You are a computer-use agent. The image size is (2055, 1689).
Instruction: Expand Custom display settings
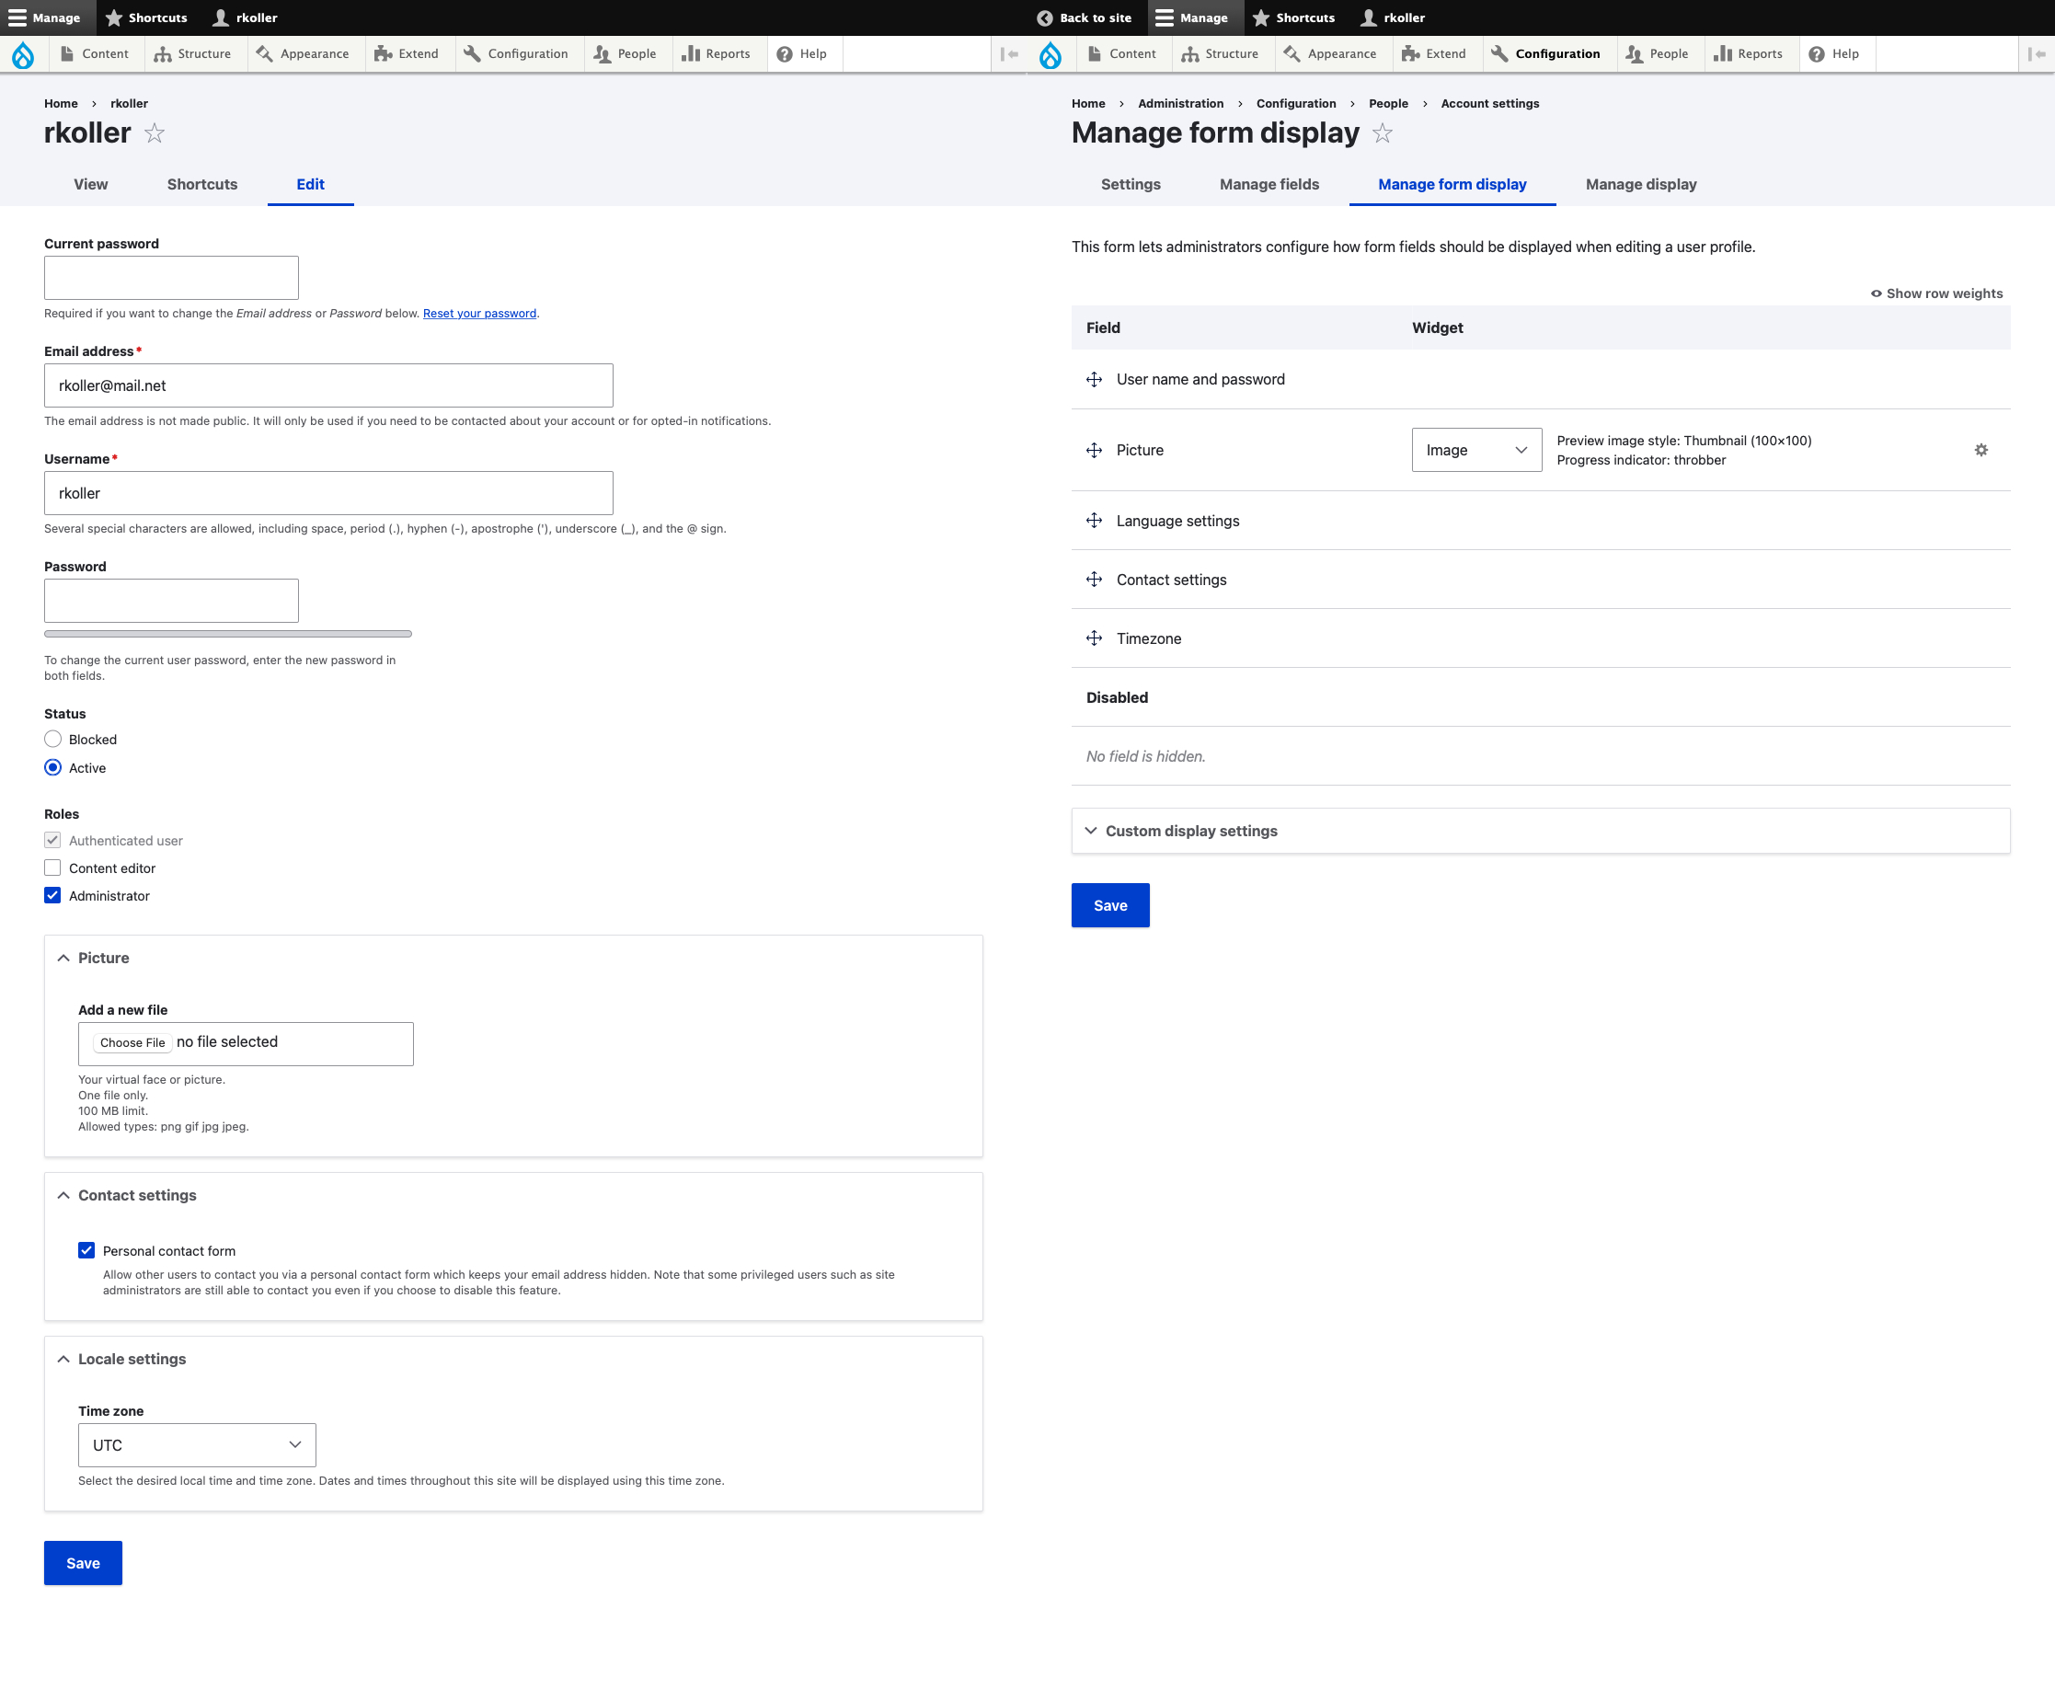pos(1191,831)
